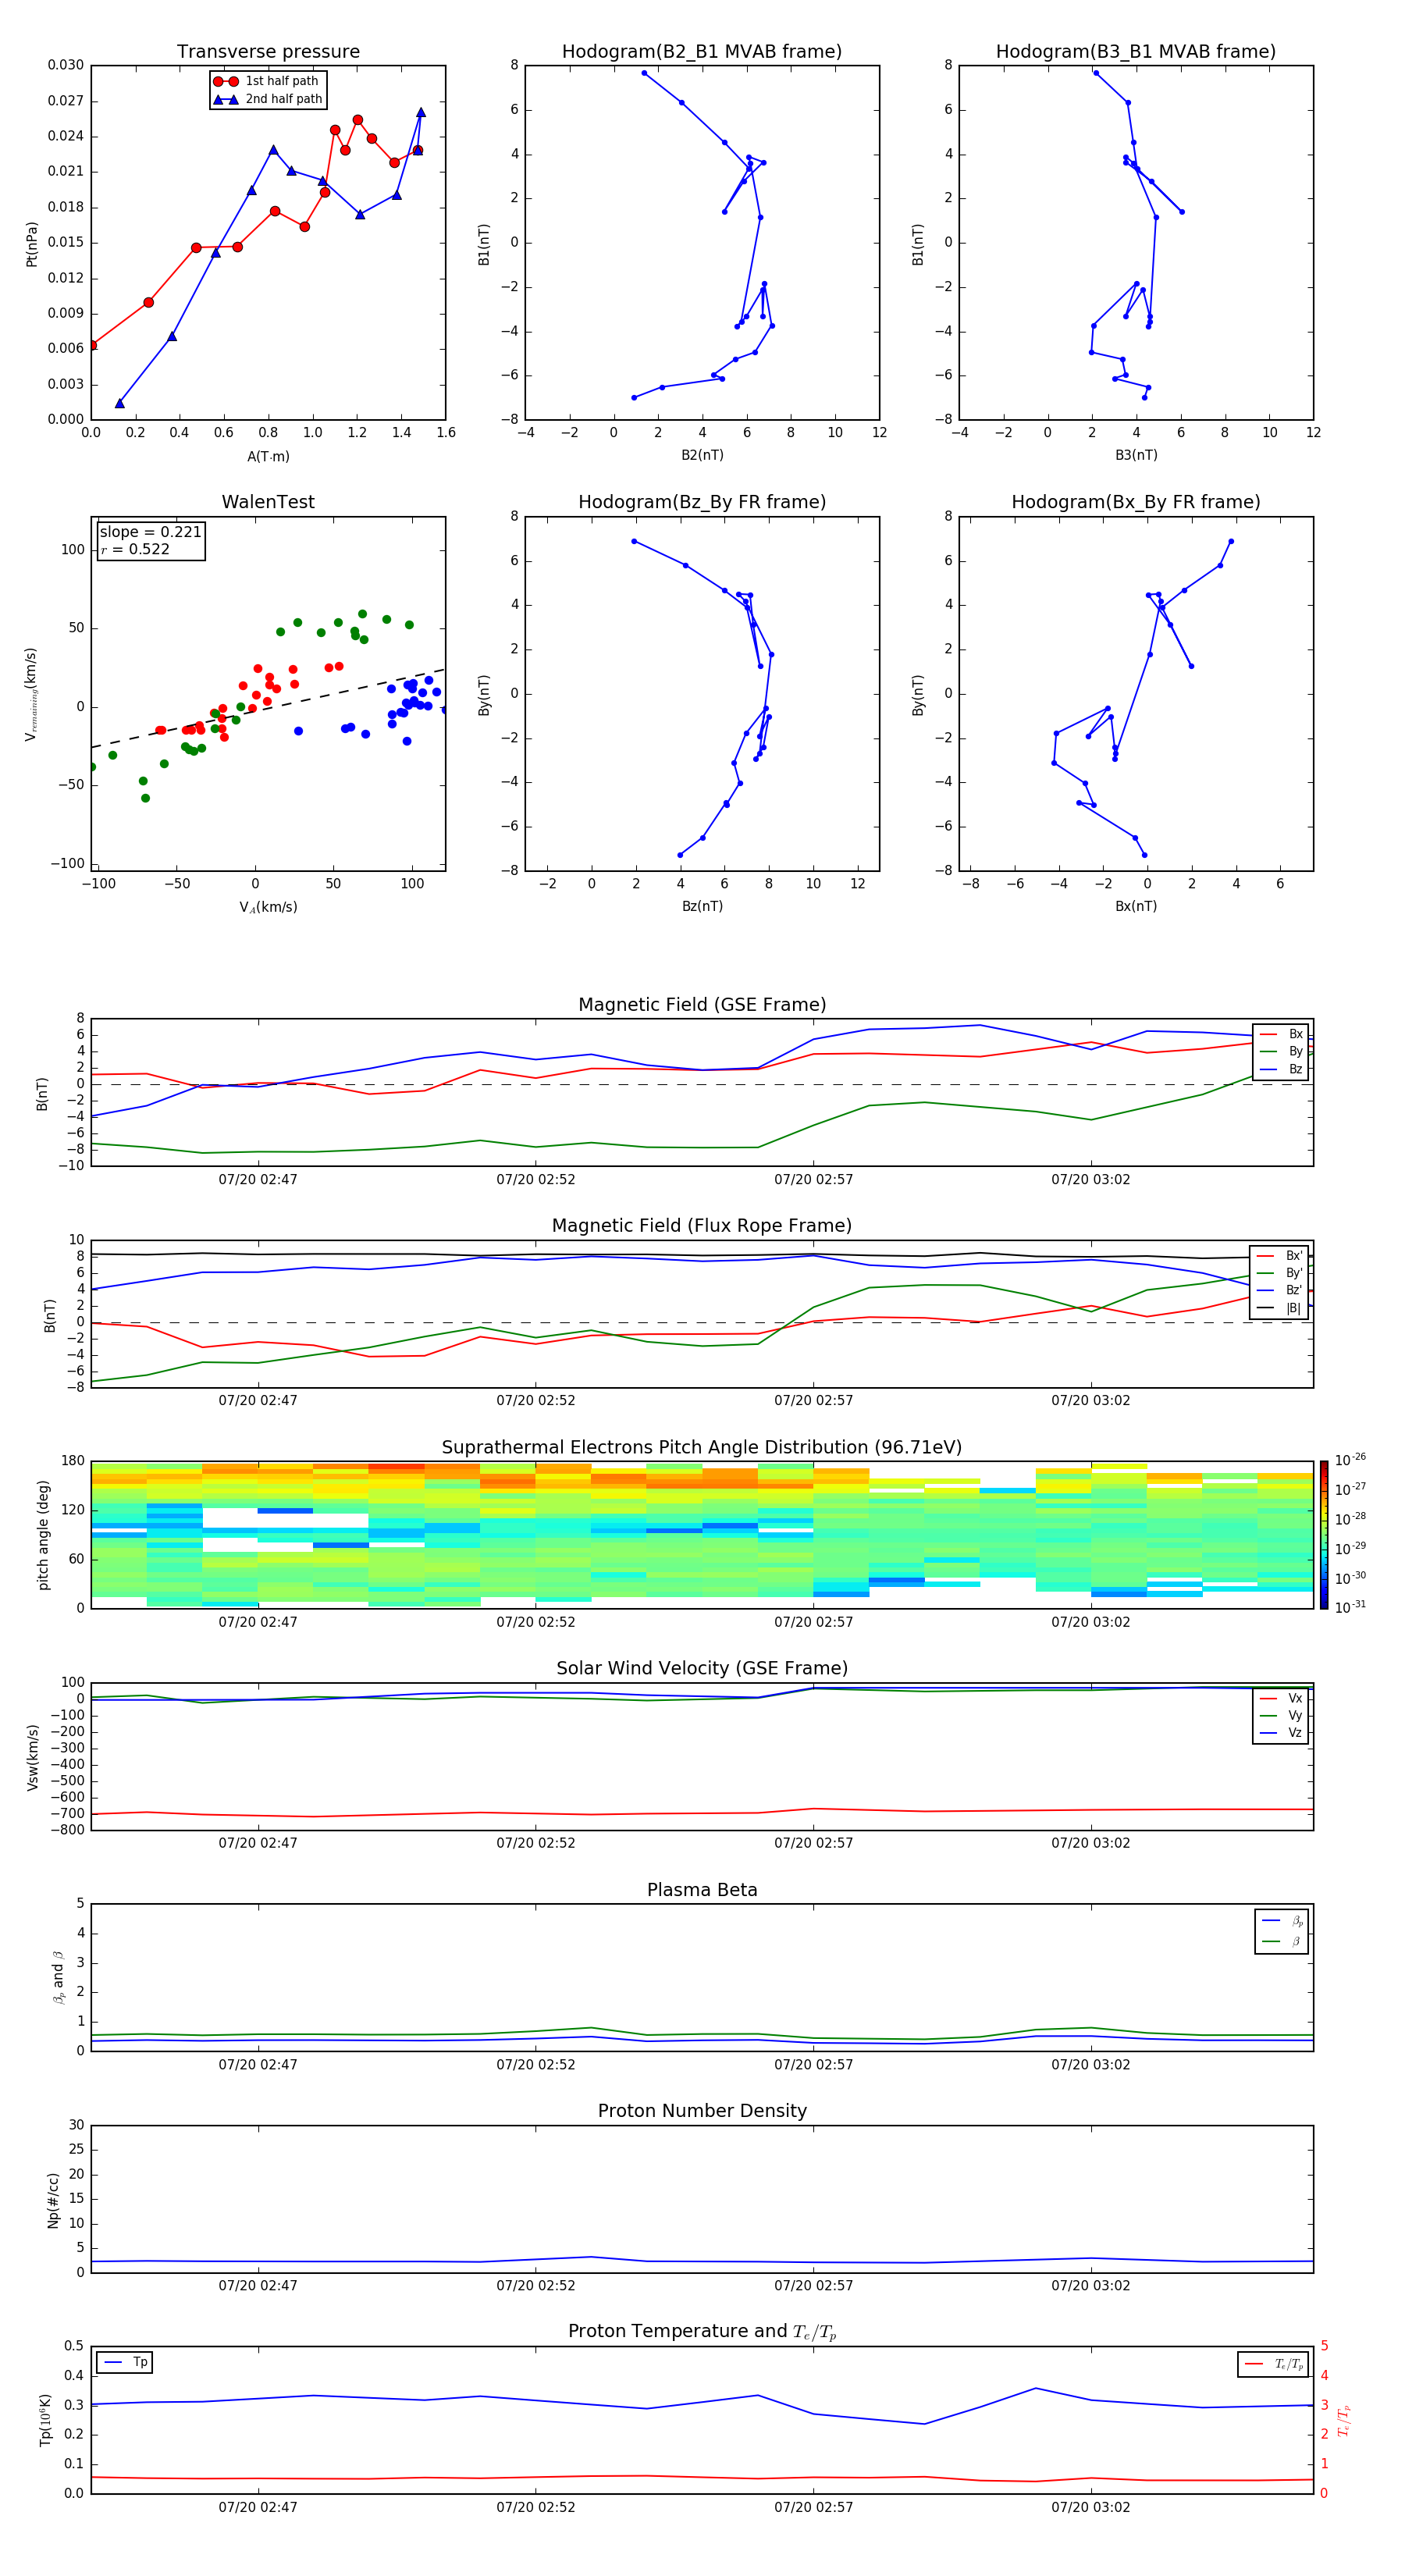Click 'V_A(km/s)' axis label in WalenTest

click(268, 907)
